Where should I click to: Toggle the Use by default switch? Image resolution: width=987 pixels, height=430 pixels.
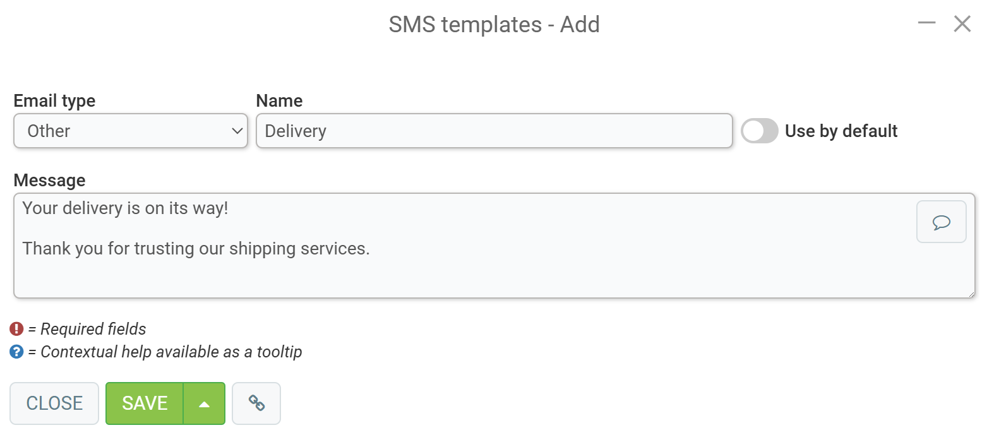point(760,131)
